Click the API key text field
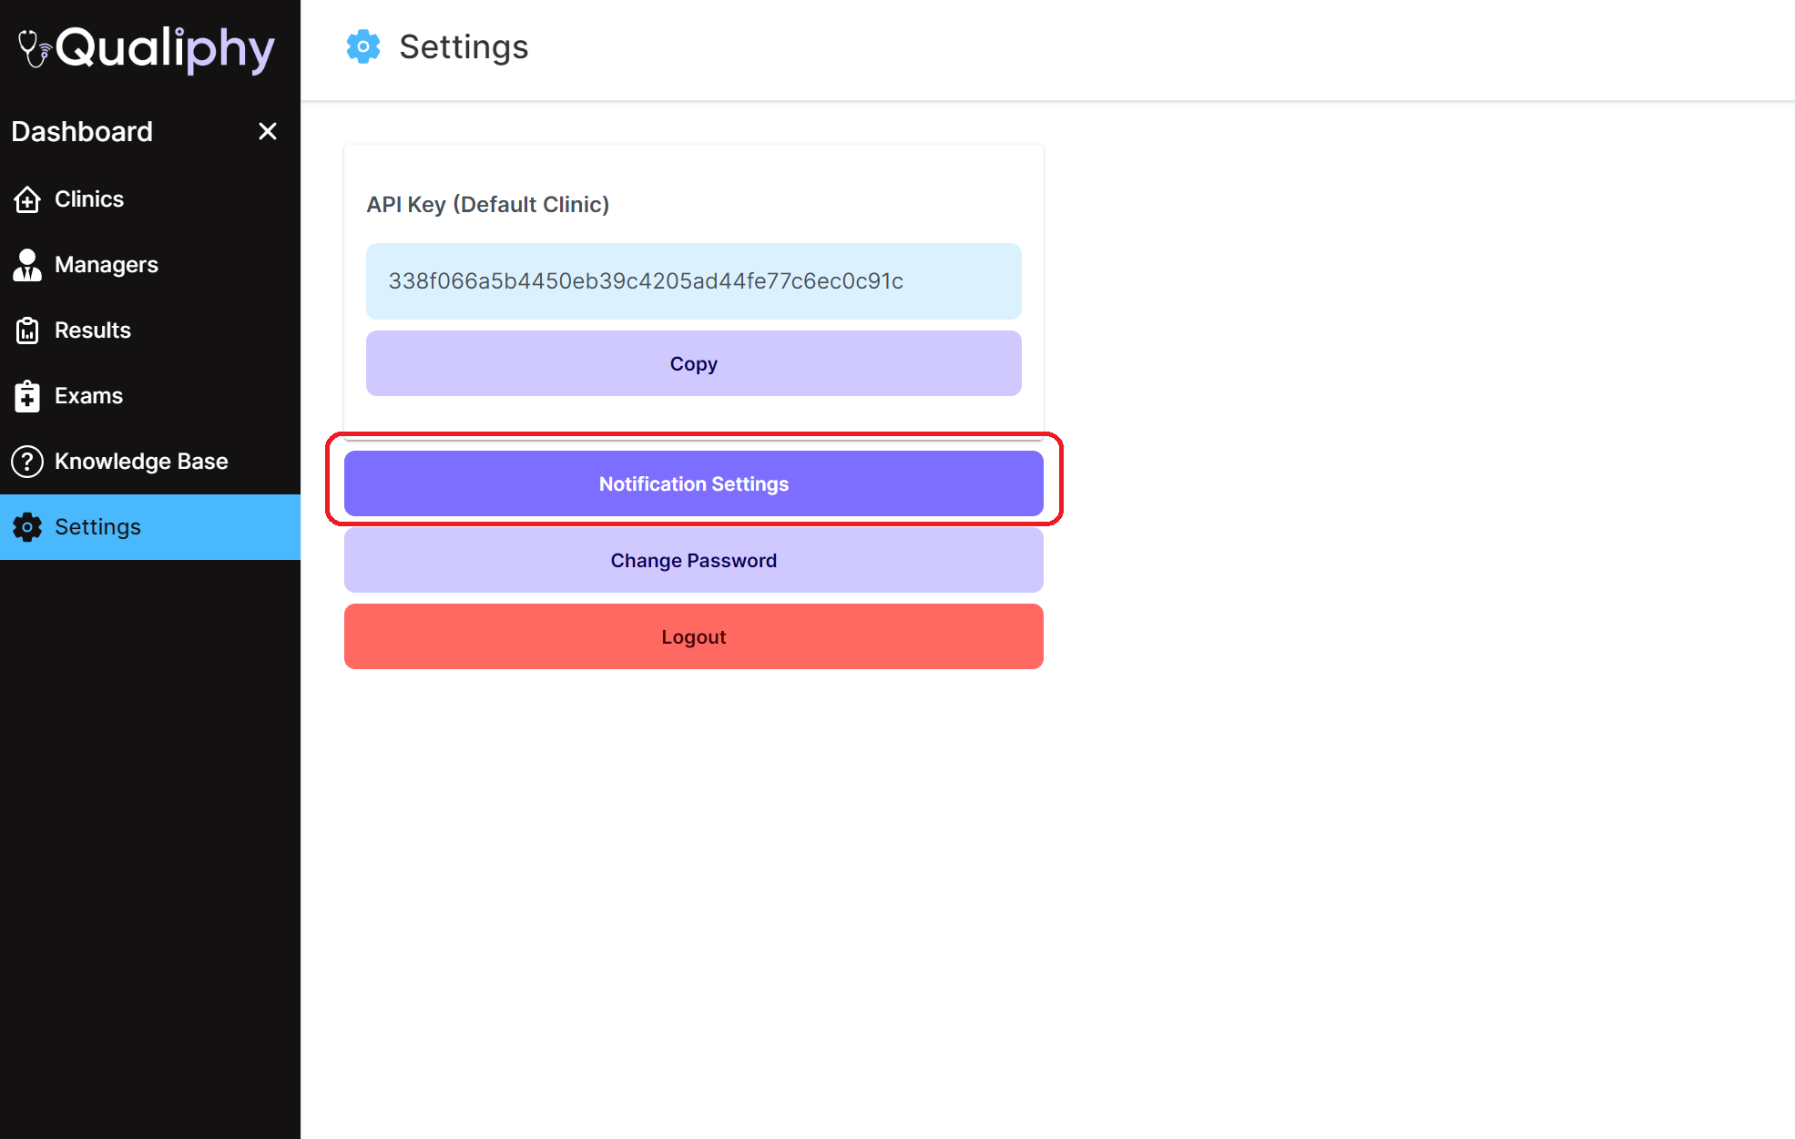 tap(693, 281)
